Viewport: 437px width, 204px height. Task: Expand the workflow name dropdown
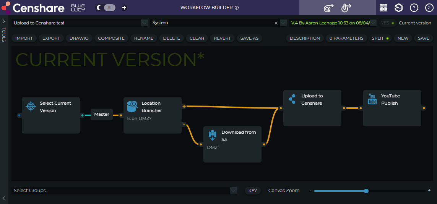coord(144,23)
